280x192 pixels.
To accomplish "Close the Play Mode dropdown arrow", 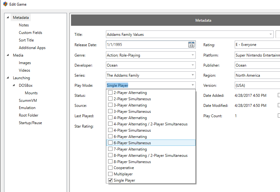I will click(x=193, y=85).
